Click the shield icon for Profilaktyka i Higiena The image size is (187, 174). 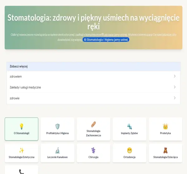(x=57, y=126)
